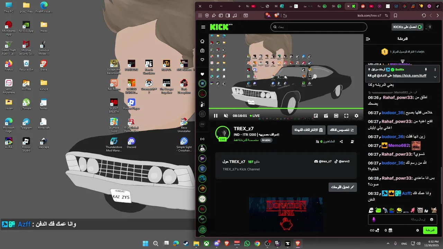Toggle theater mode on the stream player
The height and width of the screenshot is (249, 443).
coord(336,116)
